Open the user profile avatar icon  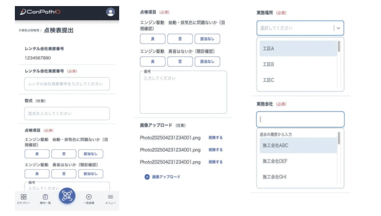[110, 12]
